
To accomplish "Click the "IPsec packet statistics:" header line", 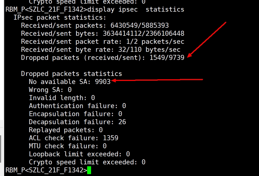I will pyautogui.click(x=60, y=17).
